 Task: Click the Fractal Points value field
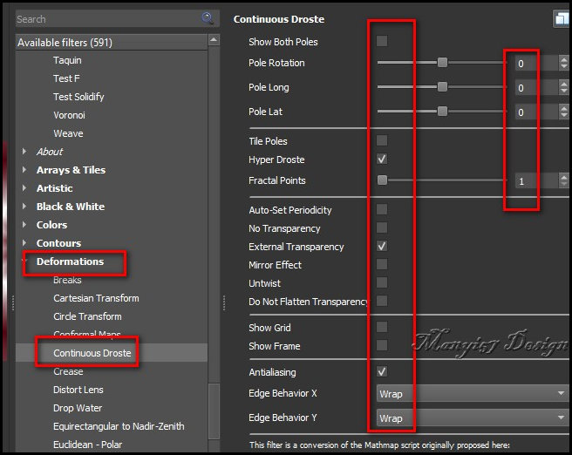[x=536, y=180]
